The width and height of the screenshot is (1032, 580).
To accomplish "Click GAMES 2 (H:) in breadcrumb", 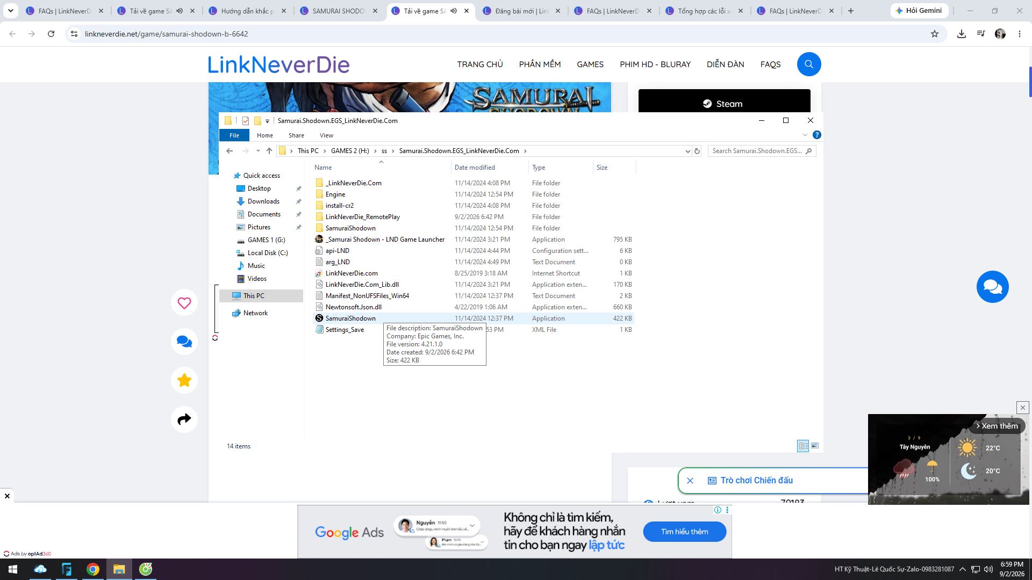I will pyautogui.click(x=350, y=151).
